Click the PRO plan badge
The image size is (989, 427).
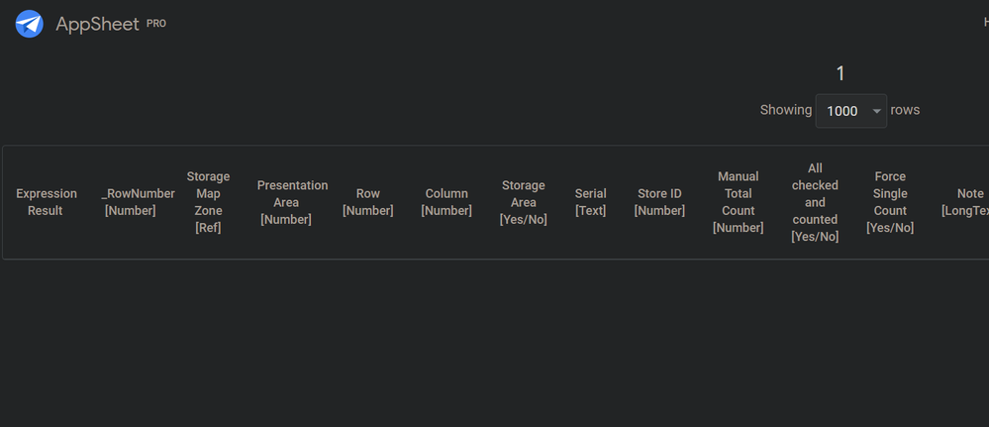coord(156,24)
